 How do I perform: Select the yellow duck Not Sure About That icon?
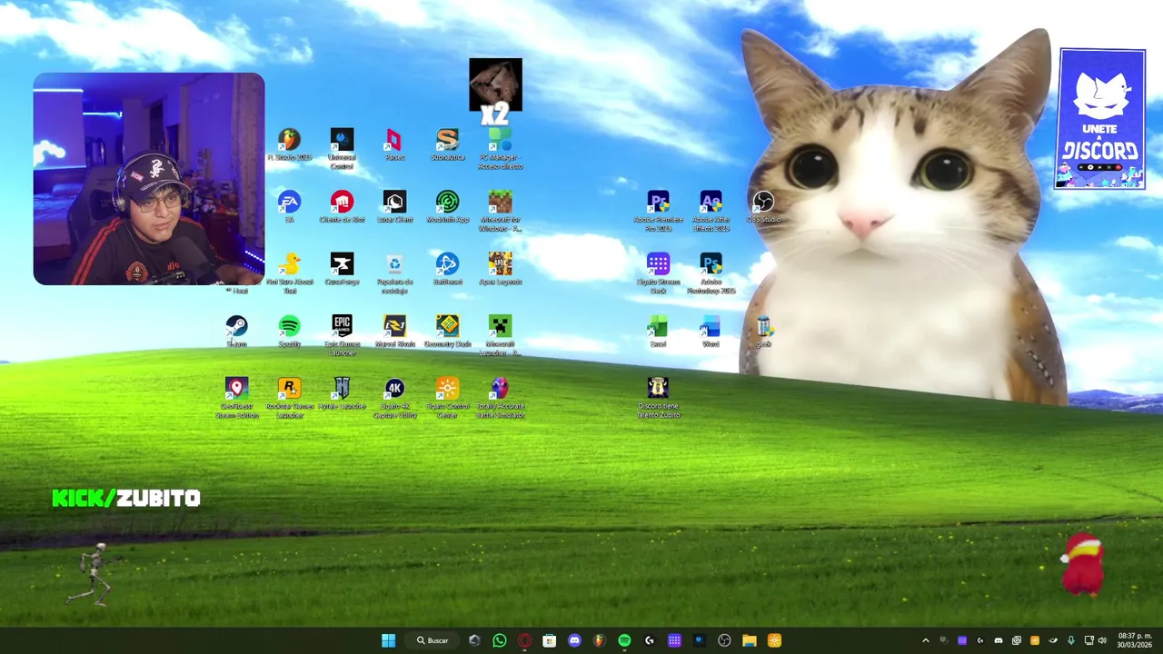click(289, 273)
